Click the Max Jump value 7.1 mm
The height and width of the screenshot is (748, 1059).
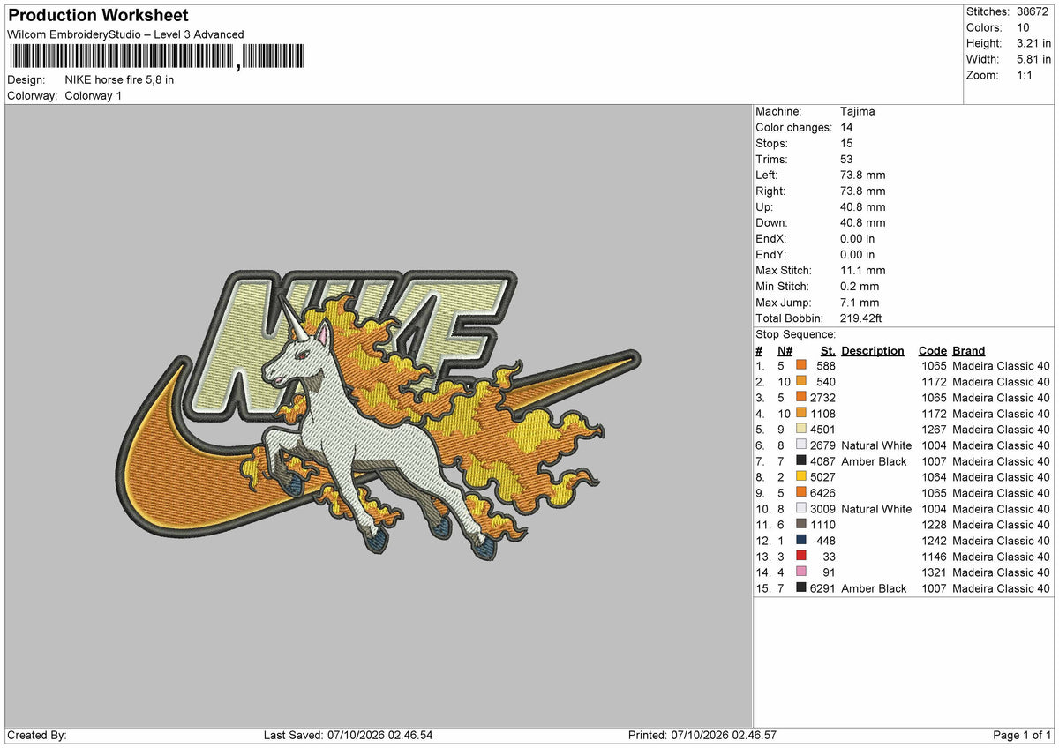point(860,302)
